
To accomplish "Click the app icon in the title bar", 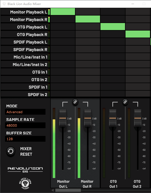I will (4, 4).
